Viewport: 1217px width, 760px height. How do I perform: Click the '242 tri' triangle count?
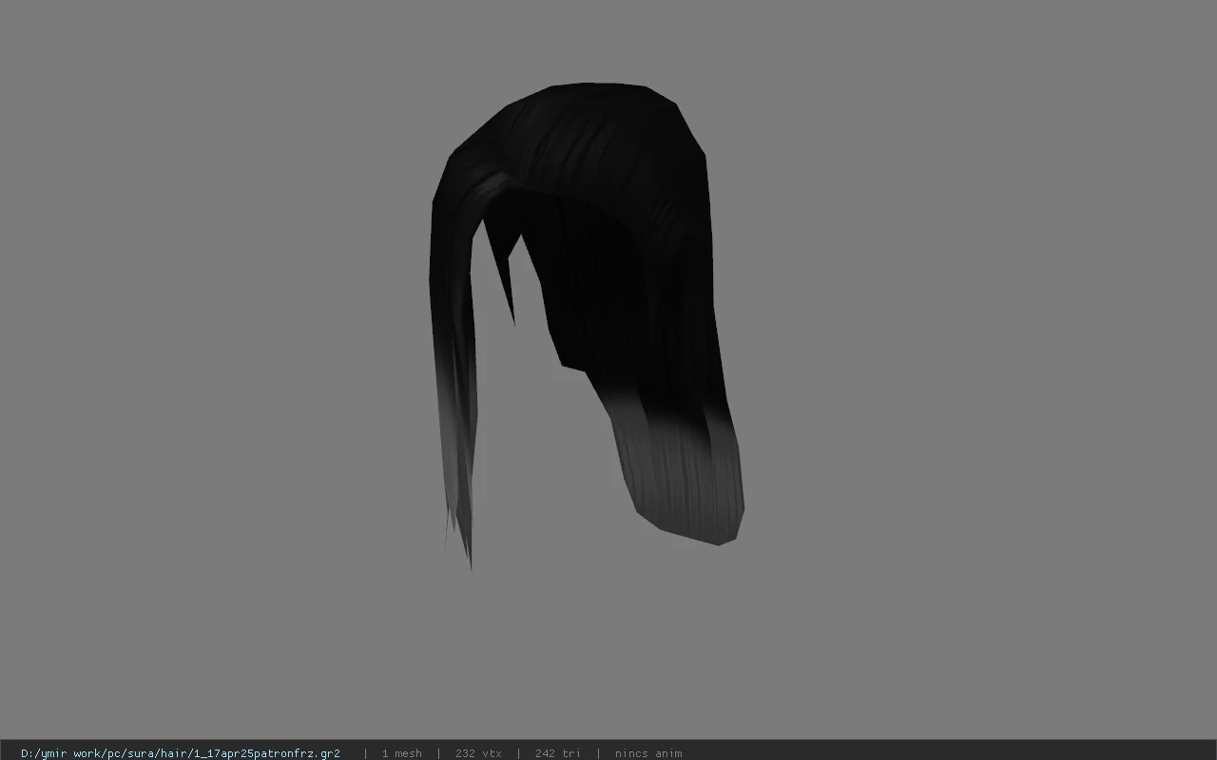[x=557, y=753]
